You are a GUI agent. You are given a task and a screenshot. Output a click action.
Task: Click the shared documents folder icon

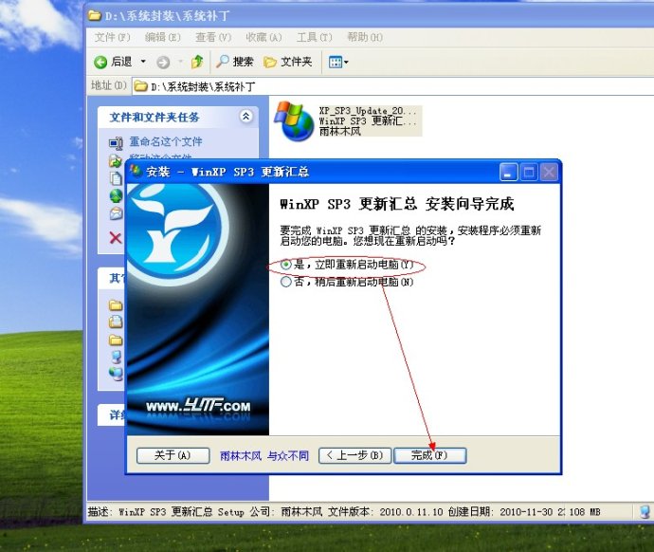click(116, 340)
